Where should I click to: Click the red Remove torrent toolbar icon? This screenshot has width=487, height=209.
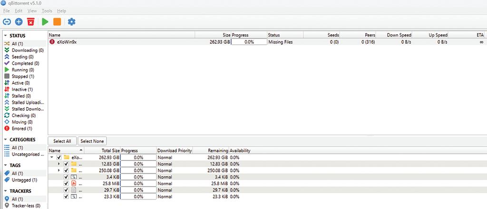(30, 22)
